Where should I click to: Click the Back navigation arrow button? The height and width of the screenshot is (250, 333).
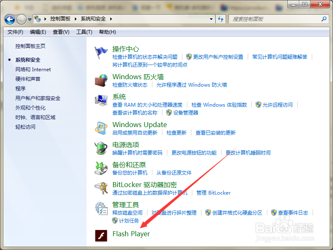[x=10, y=19]
